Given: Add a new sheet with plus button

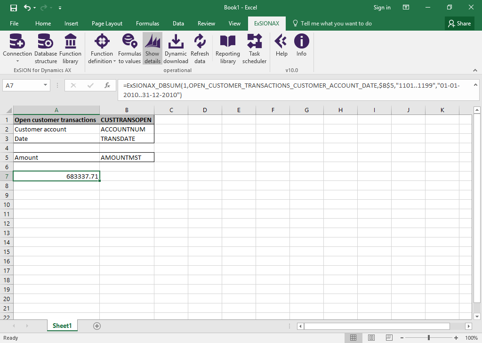Looking at the screenshot, I should [97, 326].
